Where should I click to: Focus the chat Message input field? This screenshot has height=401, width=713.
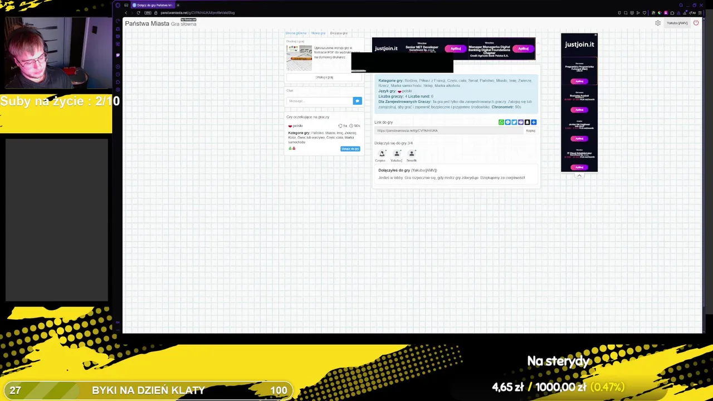click(320, 101)
